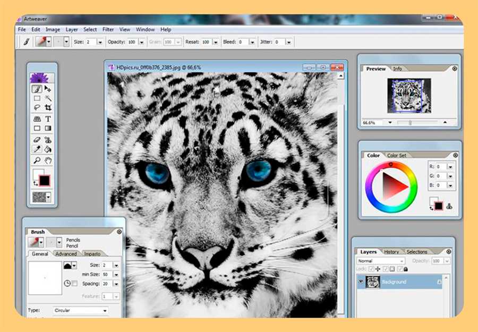Screen dimensions: 478x332
Task: Open the Opacity dropdown in options bar
Action: pyautogui.click(x=141, y=42)
